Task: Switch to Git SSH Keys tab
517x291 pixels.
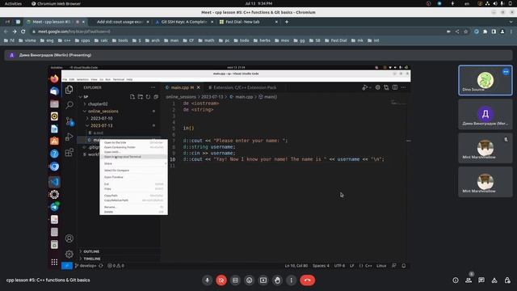Action: [183, 22]
